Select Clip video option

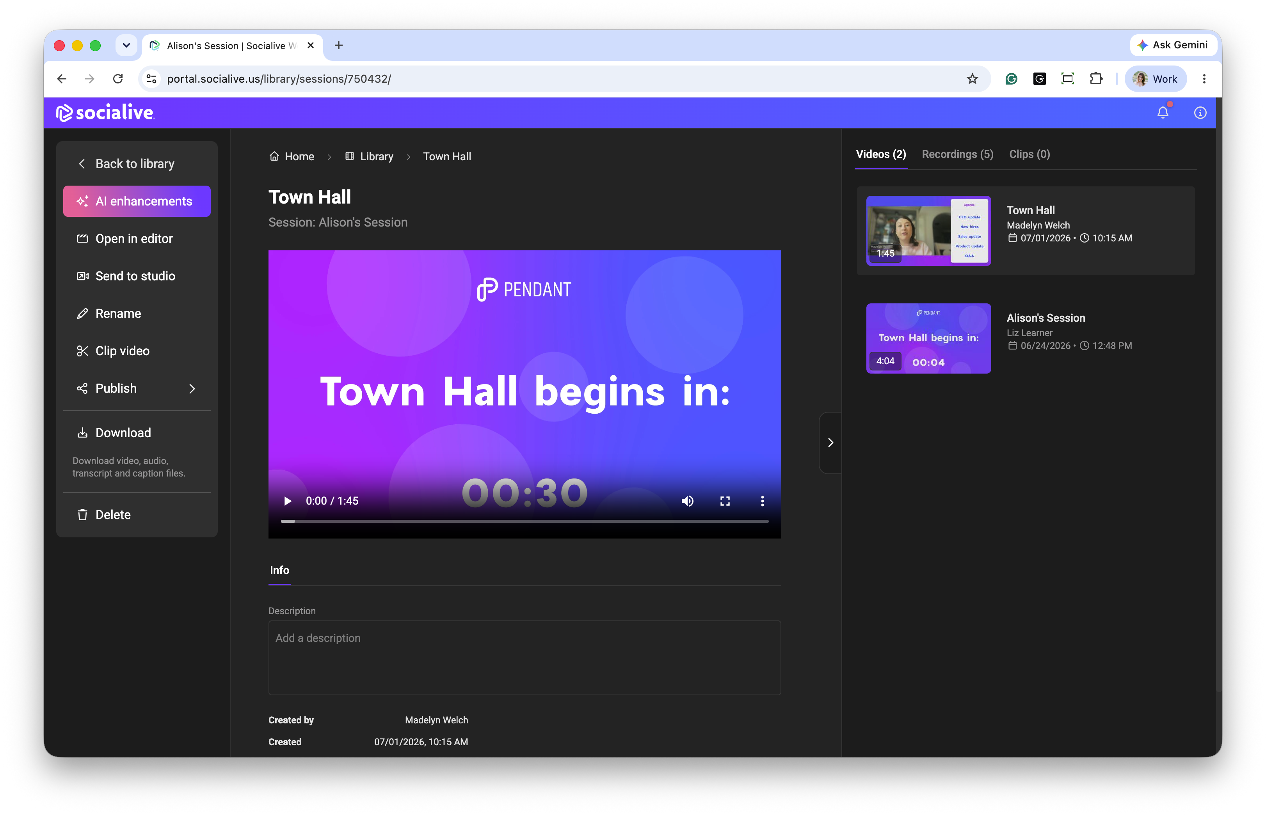137,351
